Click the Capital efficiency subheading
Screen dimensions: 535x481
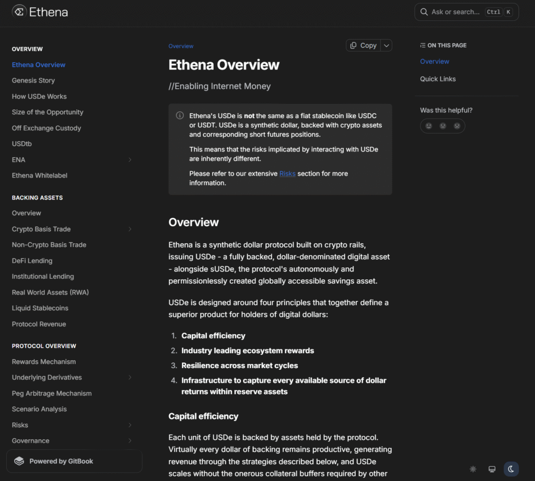[x=203, y=416]
